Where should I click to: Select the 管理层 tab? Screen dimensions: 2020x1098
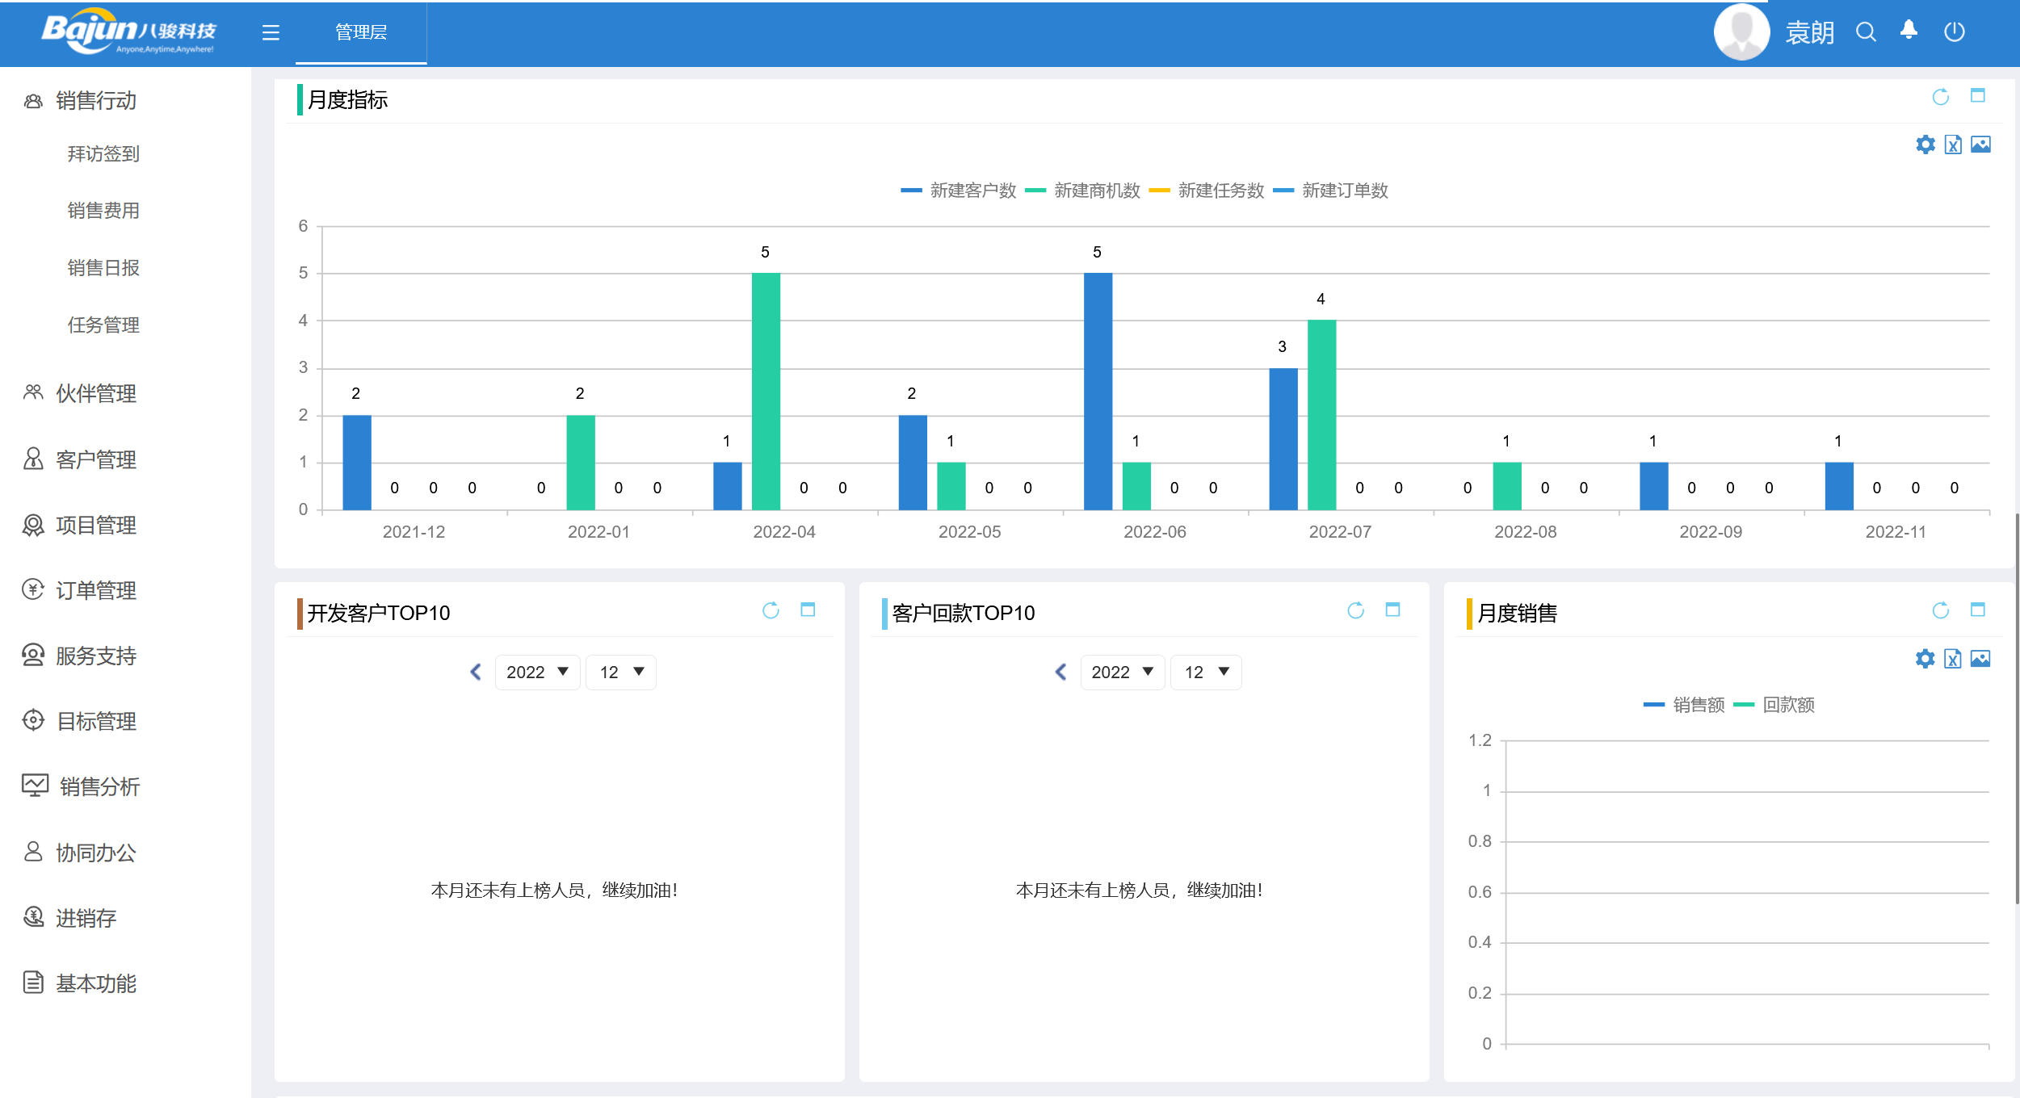(x=360, y=32)
